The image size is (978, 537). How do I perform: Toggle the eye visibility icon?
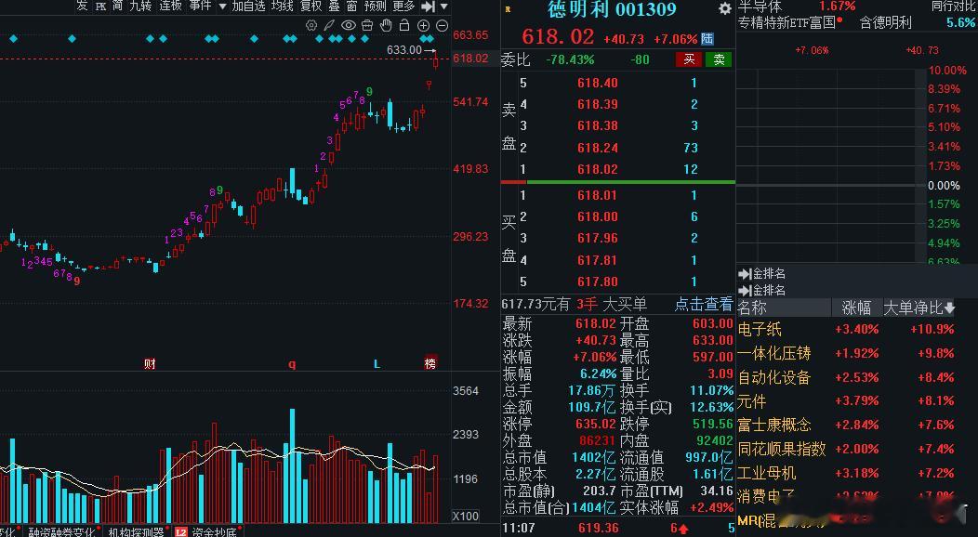348,25
